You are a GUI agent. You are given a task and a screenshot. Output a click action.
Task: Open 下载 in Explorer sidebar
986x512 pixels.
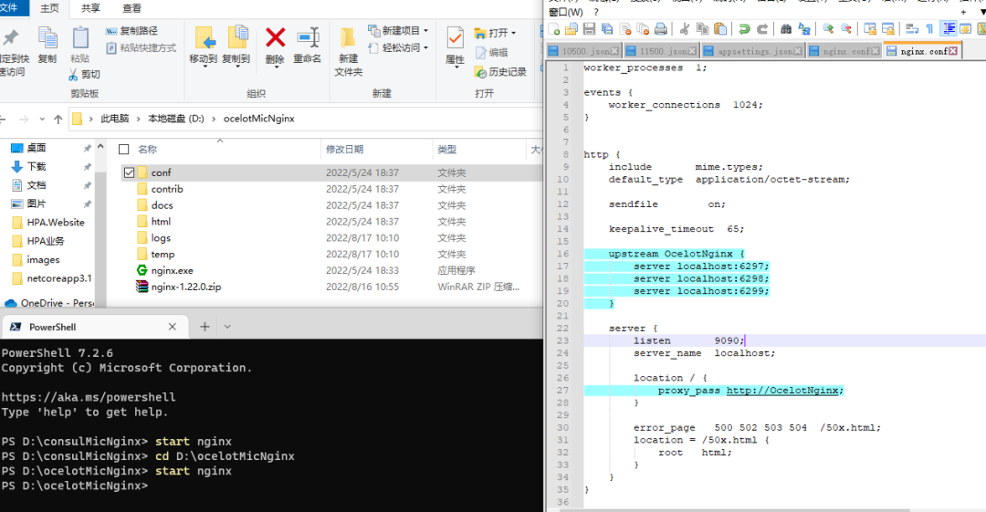pos(37,167)
